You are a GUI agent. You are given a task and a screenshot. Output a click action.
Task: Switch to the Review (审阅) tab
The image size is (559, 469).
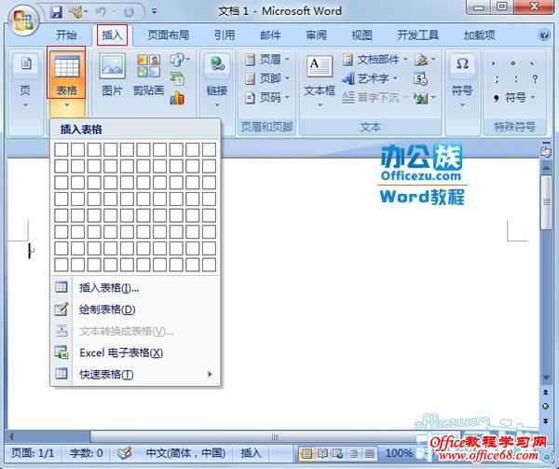316,34
